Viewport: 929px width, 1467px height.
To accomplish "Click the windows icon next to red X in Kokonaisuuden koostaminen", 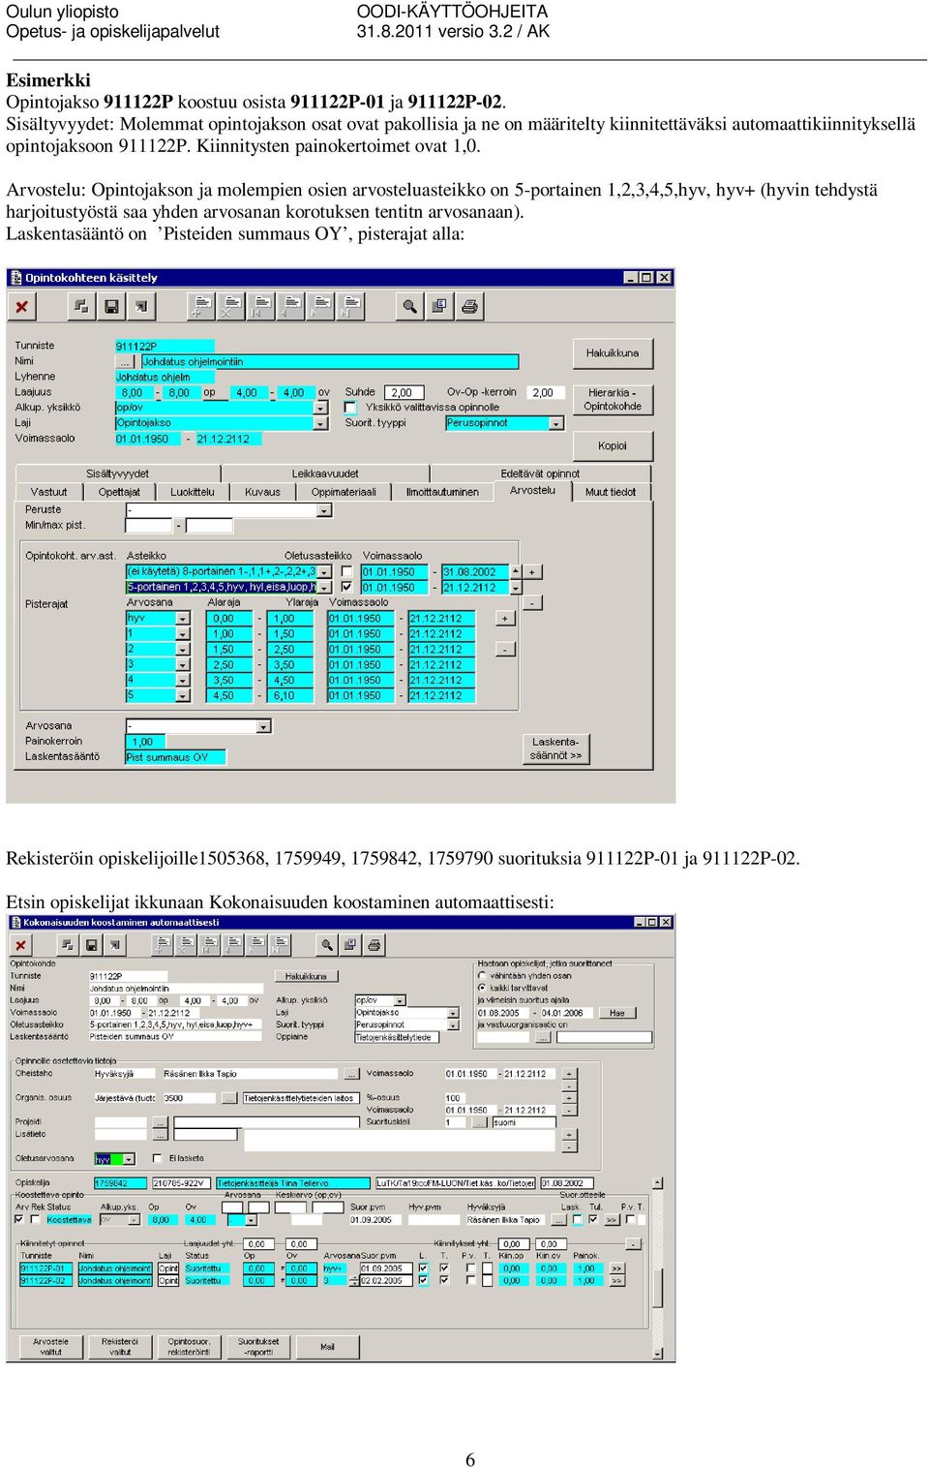I will pyautogui.click(x=68, y=944).
